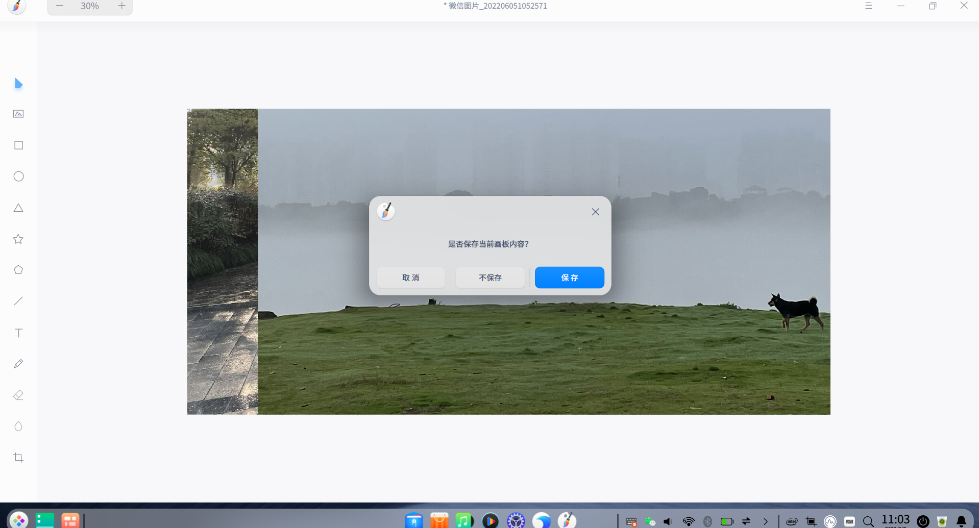Viewport: 979px width, 528px height.
Task: Click the Draw app logo in title bar
Action: click(x=17, y=6)
